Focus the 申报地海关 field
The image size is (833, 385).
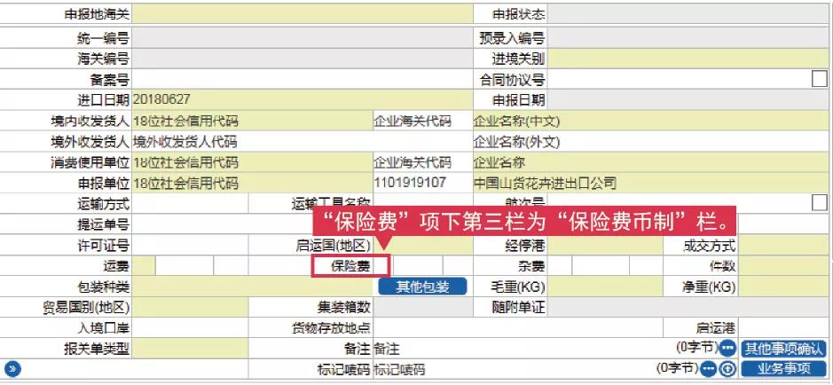coord(303,14)
